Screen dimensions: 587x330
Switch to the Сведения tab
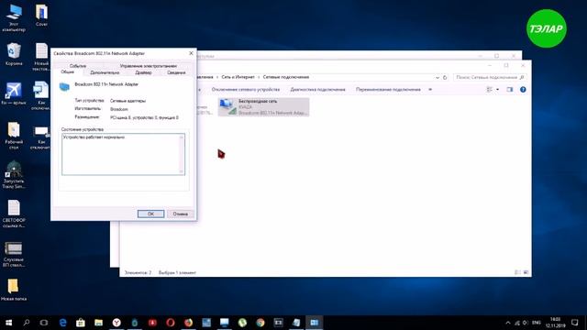tap(176, 72)
